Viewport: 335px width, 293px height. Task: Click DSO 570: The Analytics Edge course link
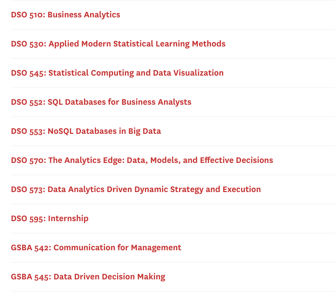tap(142, 160)
